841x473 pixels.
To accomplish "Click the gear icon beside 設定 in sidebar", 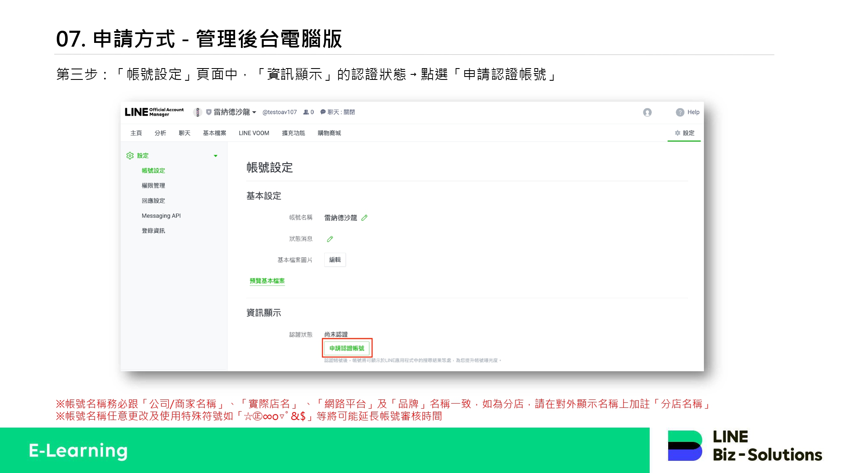I will click(x=130, y=156).
